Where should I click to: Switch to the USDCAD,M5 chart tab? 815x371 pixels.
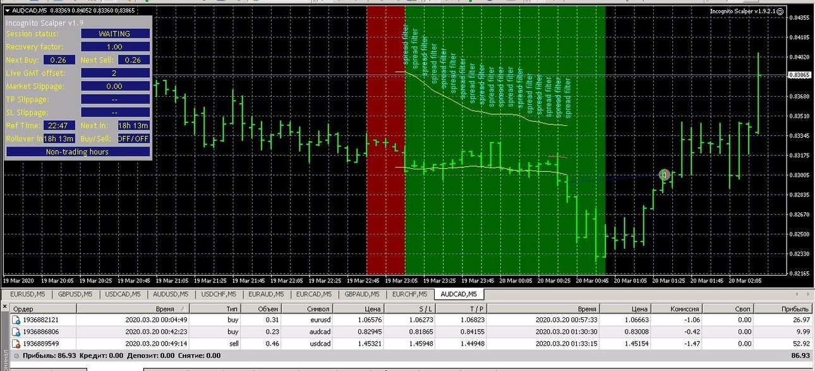tap(123, 294)
